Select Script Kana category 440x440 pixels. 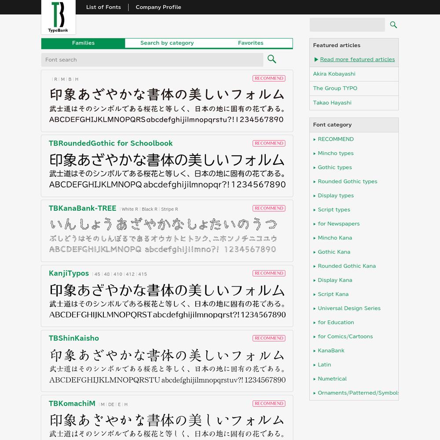(x=333, y=294)
